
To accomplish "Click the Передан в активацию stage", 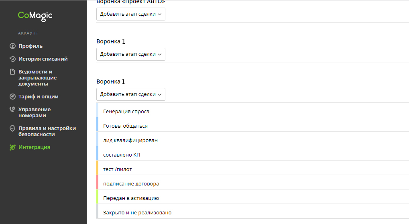I will pos(253,197).
